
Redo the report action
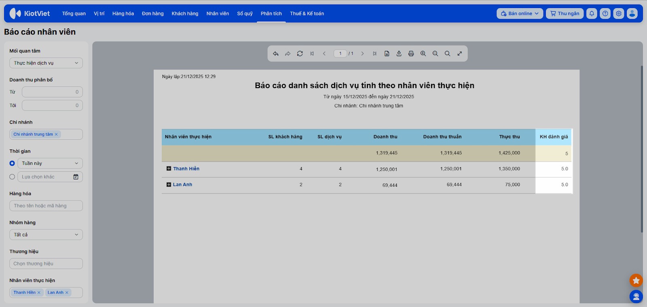[x=288, y=53]
